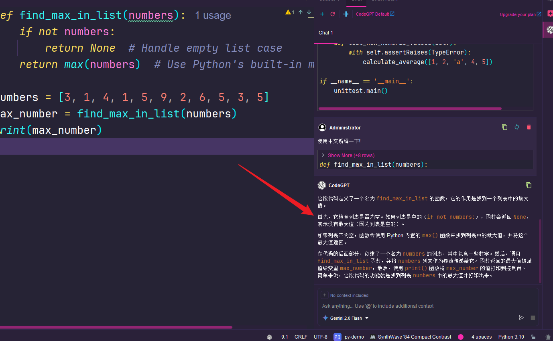Click the pink color dot in the status bar
The height and width of the screenshot is (341, 553).
coord(460,337)
